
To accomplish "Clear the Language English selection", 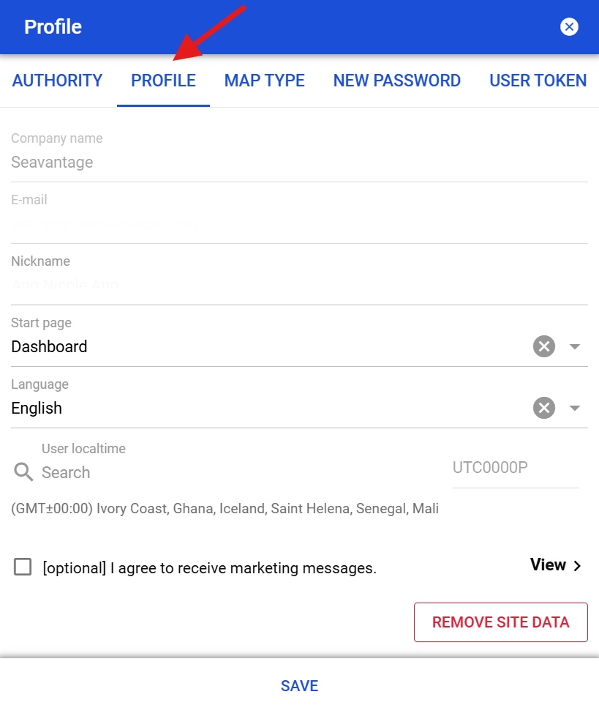I will coord(544,408).
